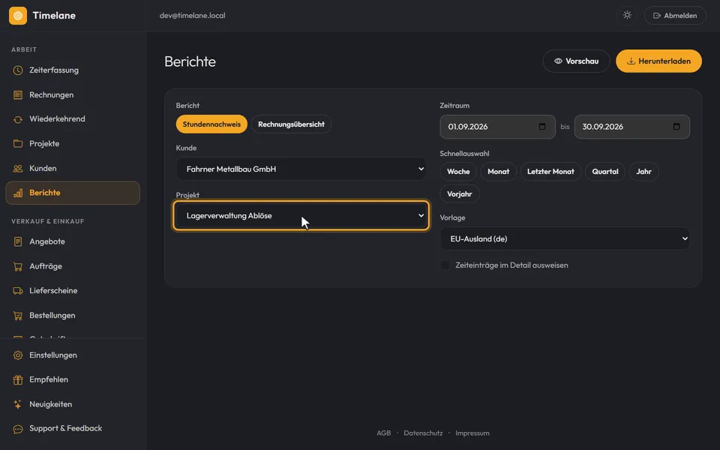
Task: Open Neuigkeiten via its sparkle icon
Action: coord(18,404)
